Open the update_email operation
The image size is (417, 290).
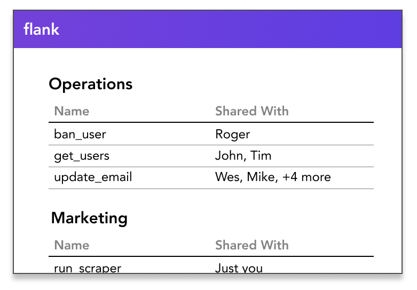pos(93,177)
